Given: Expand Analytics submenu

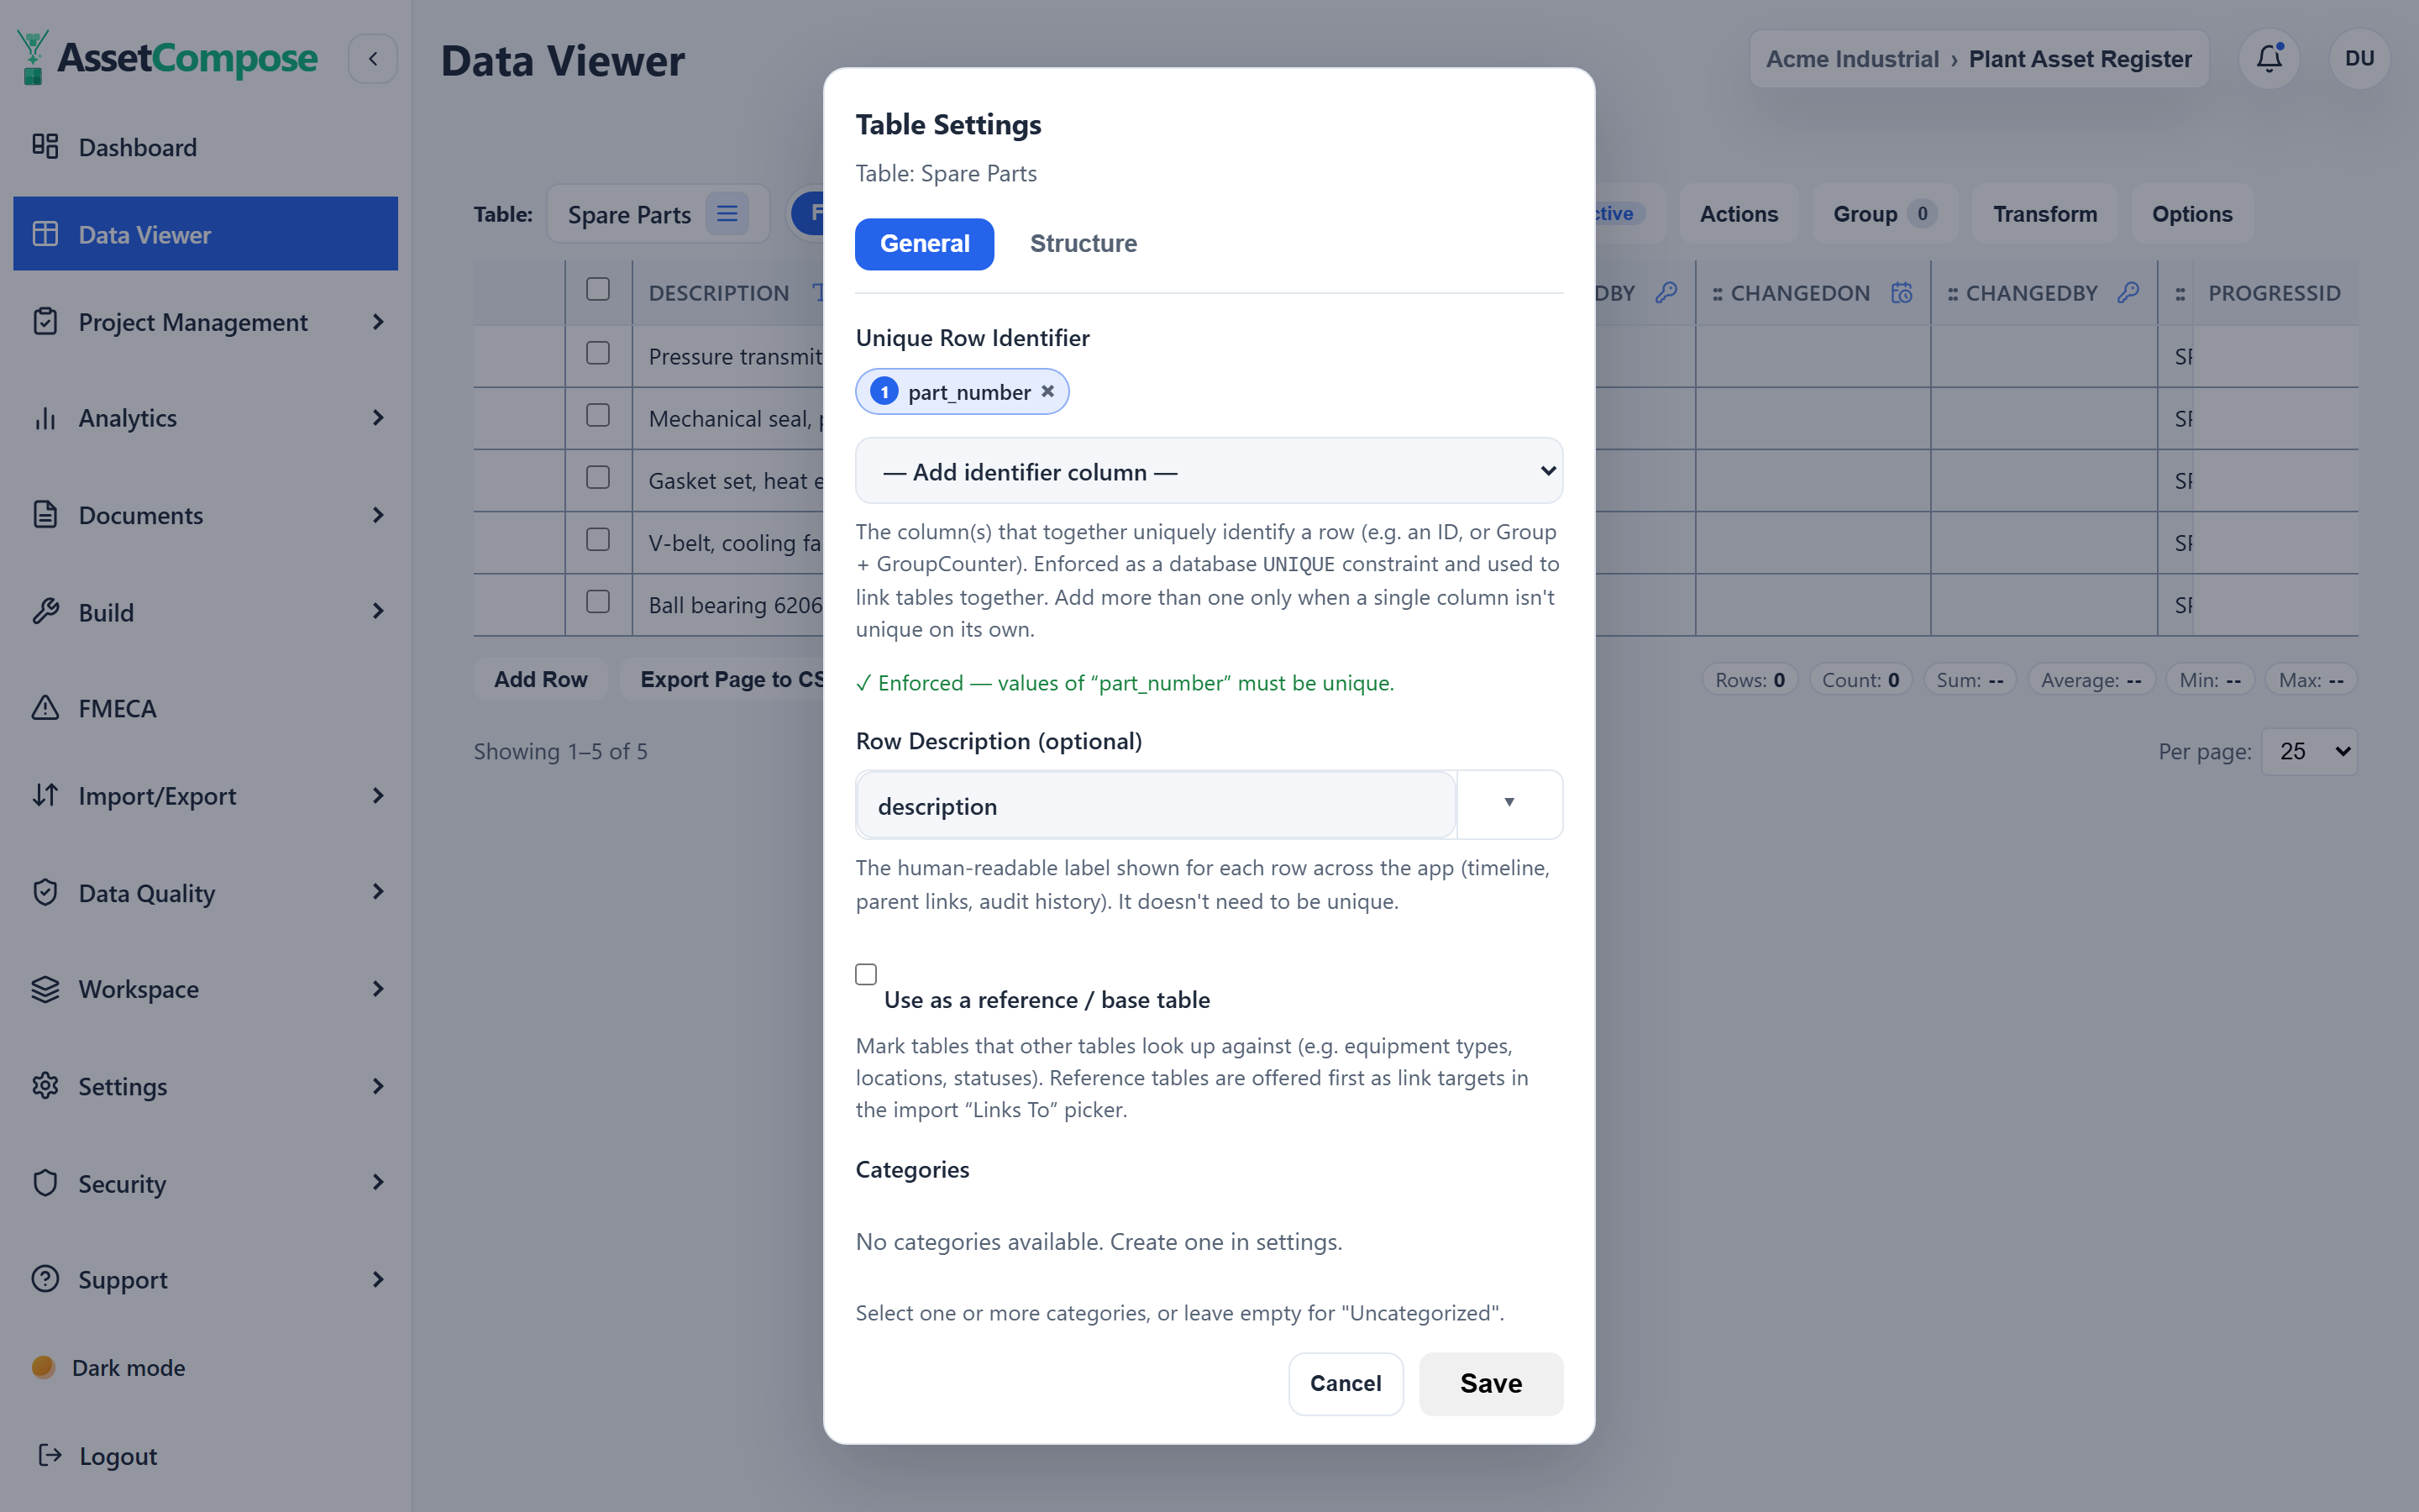Looking at the screenshot, I should (x=378, y=418).
